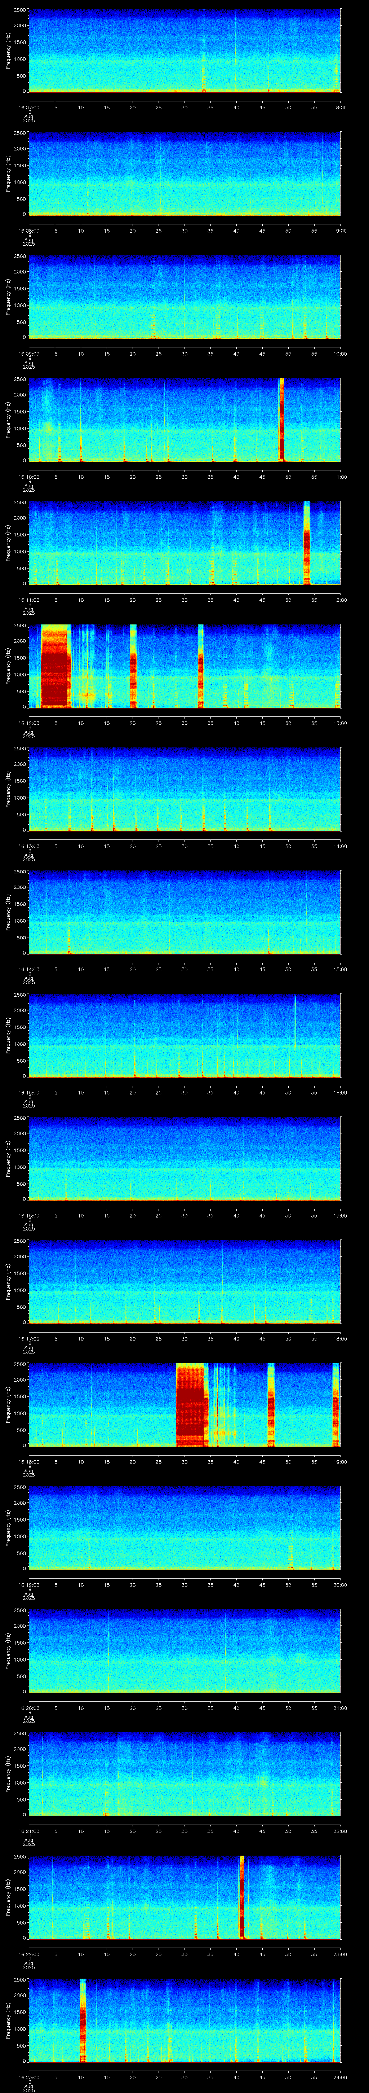Click the red burst at 41s in 16:22:00 panel
The image size is (369, 2093).
click(x=242, y=1897)
